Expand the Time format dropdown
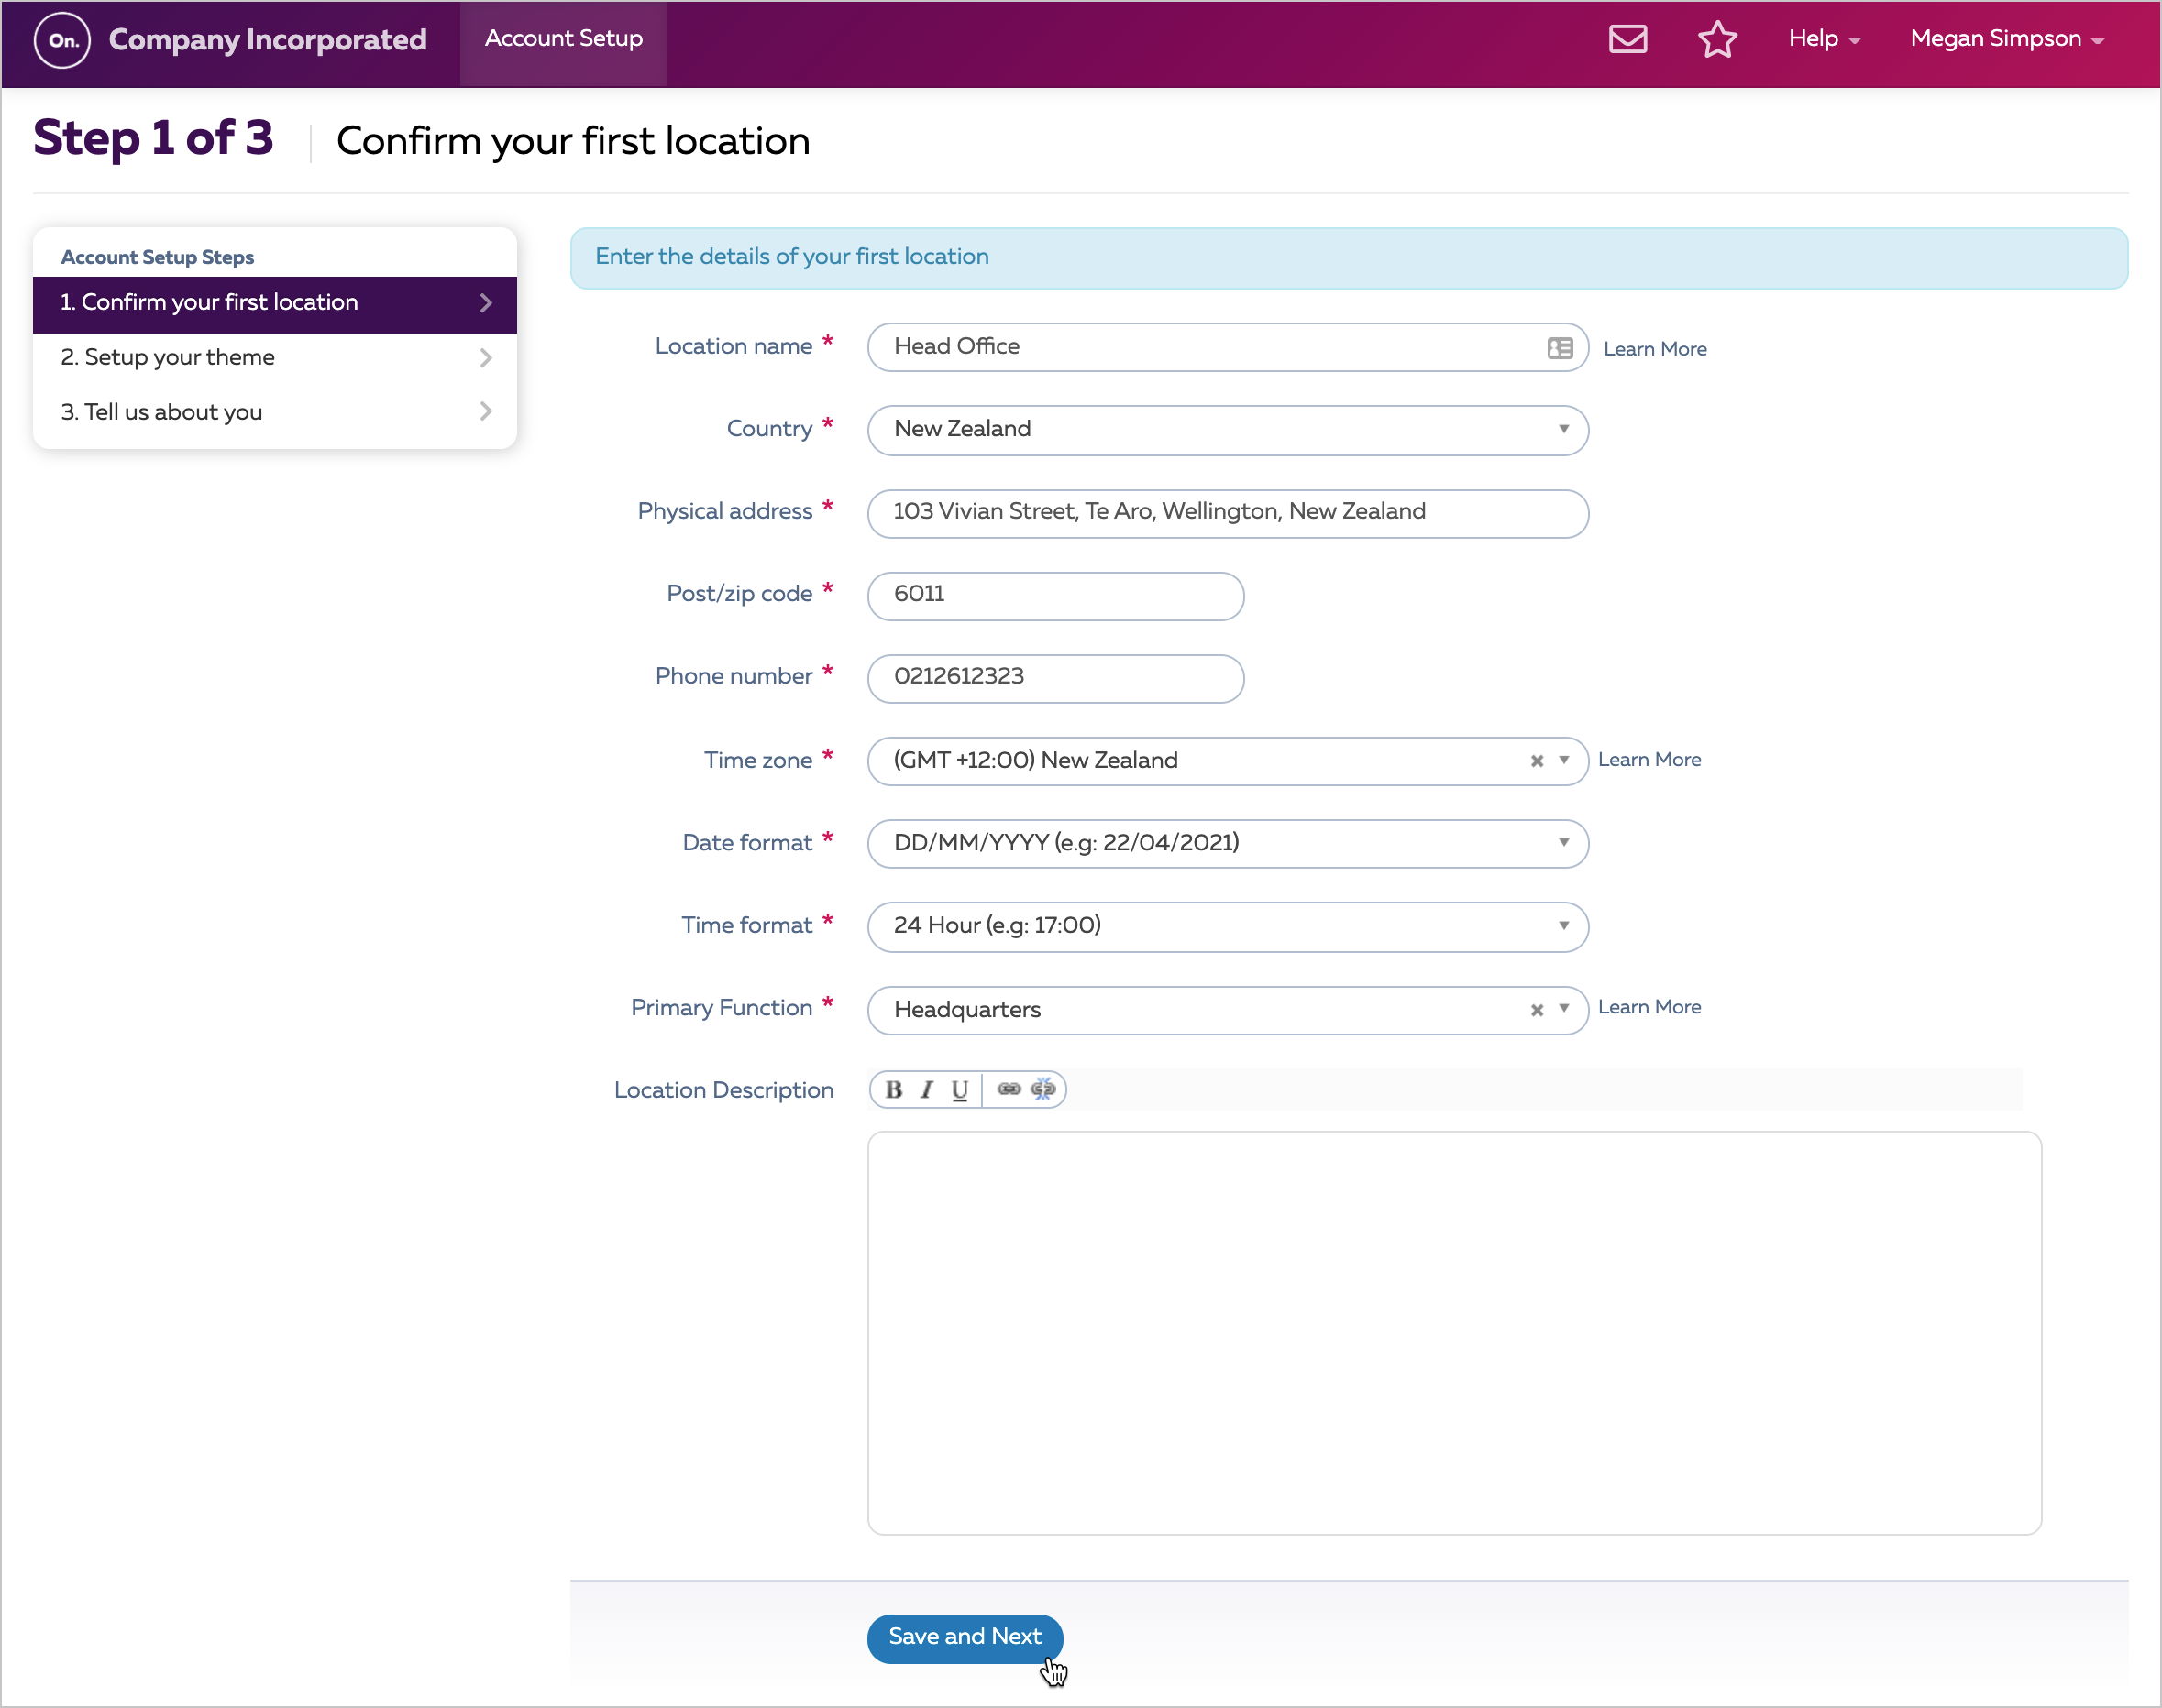2162x1708 pixels. coord(1227,926)
